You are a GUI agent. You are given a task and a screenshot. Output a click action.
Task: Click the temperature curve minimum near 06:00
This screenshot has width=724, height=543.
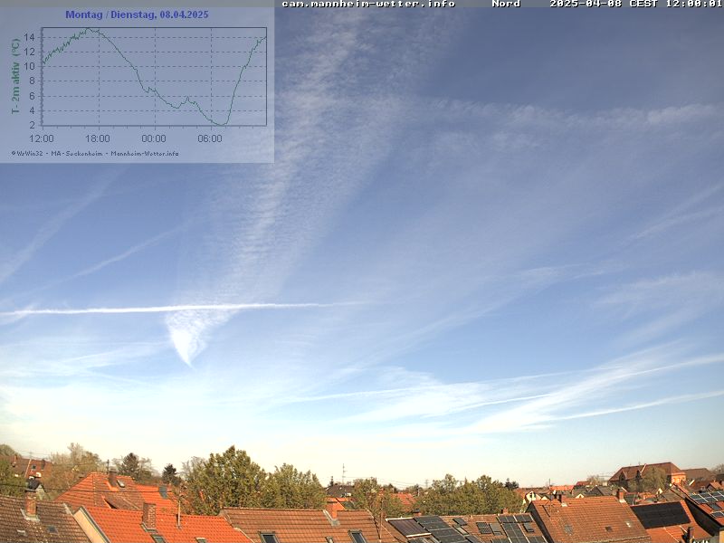(220, 124)
